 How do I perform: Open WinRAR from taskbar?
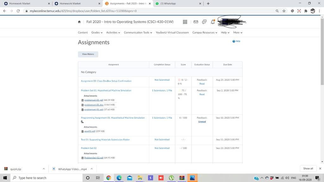click(x=182, y=178)
